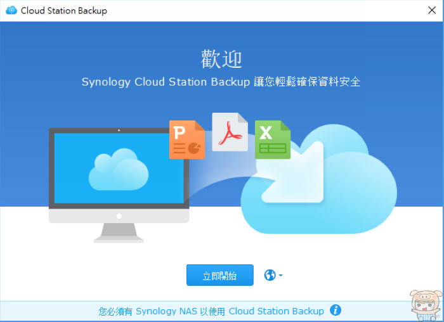Viewport: 444px width, 322px height.
Task: Click the Cloud Station Backup window title
Action: coord(64,11)
